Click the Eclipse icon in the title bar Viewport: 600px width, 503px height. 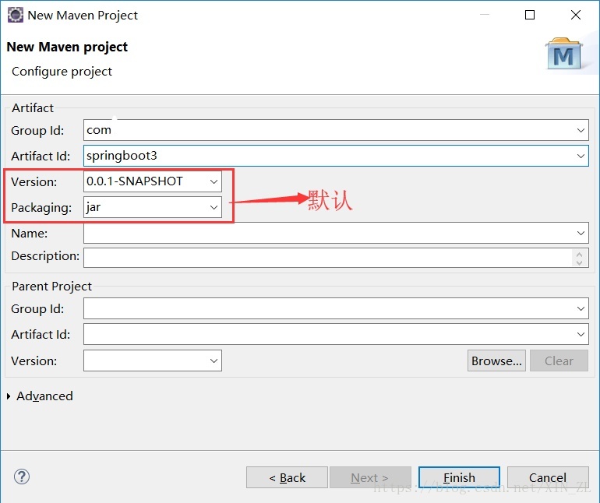[x=16, y=15]
